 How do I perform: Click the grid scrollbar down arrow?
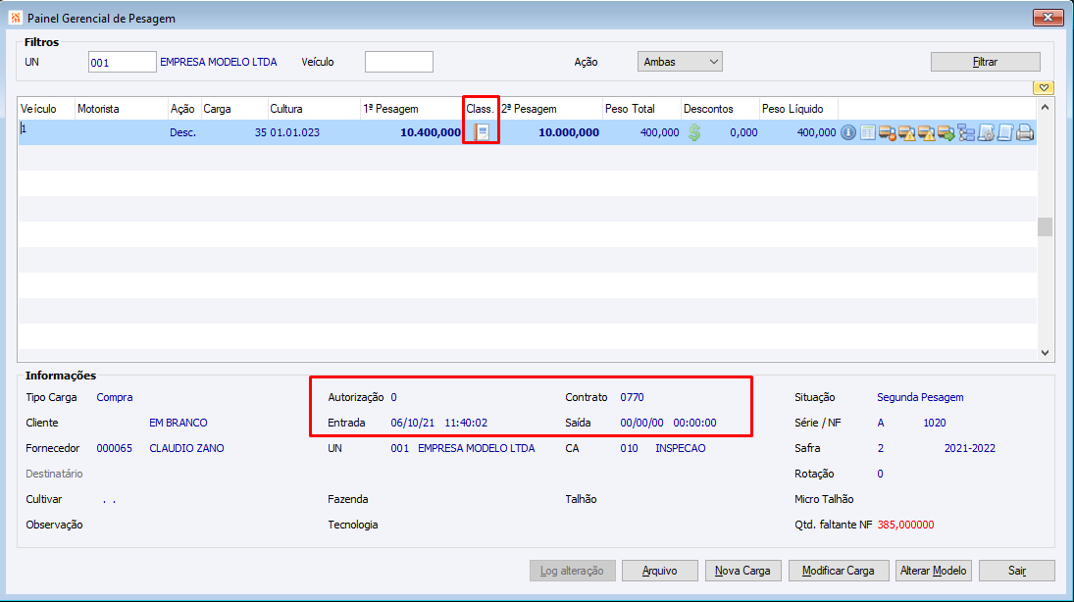[x=1045, y=353]
